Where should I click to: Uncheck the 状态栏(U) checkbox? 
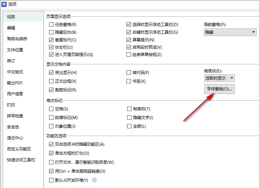point(51,47)
